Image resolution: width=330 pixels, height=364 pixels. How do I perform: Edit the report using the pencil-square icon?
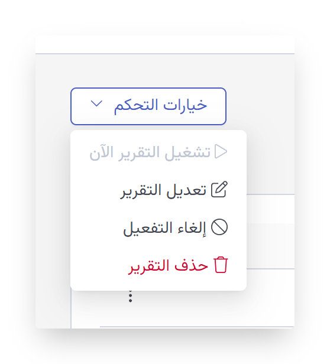point(219,190)
